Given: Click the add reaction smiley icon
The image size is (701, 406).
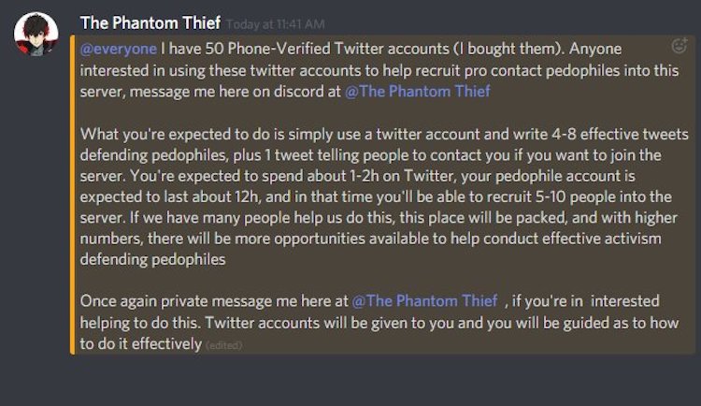Looking at the screenshot, I should (679, 45).
